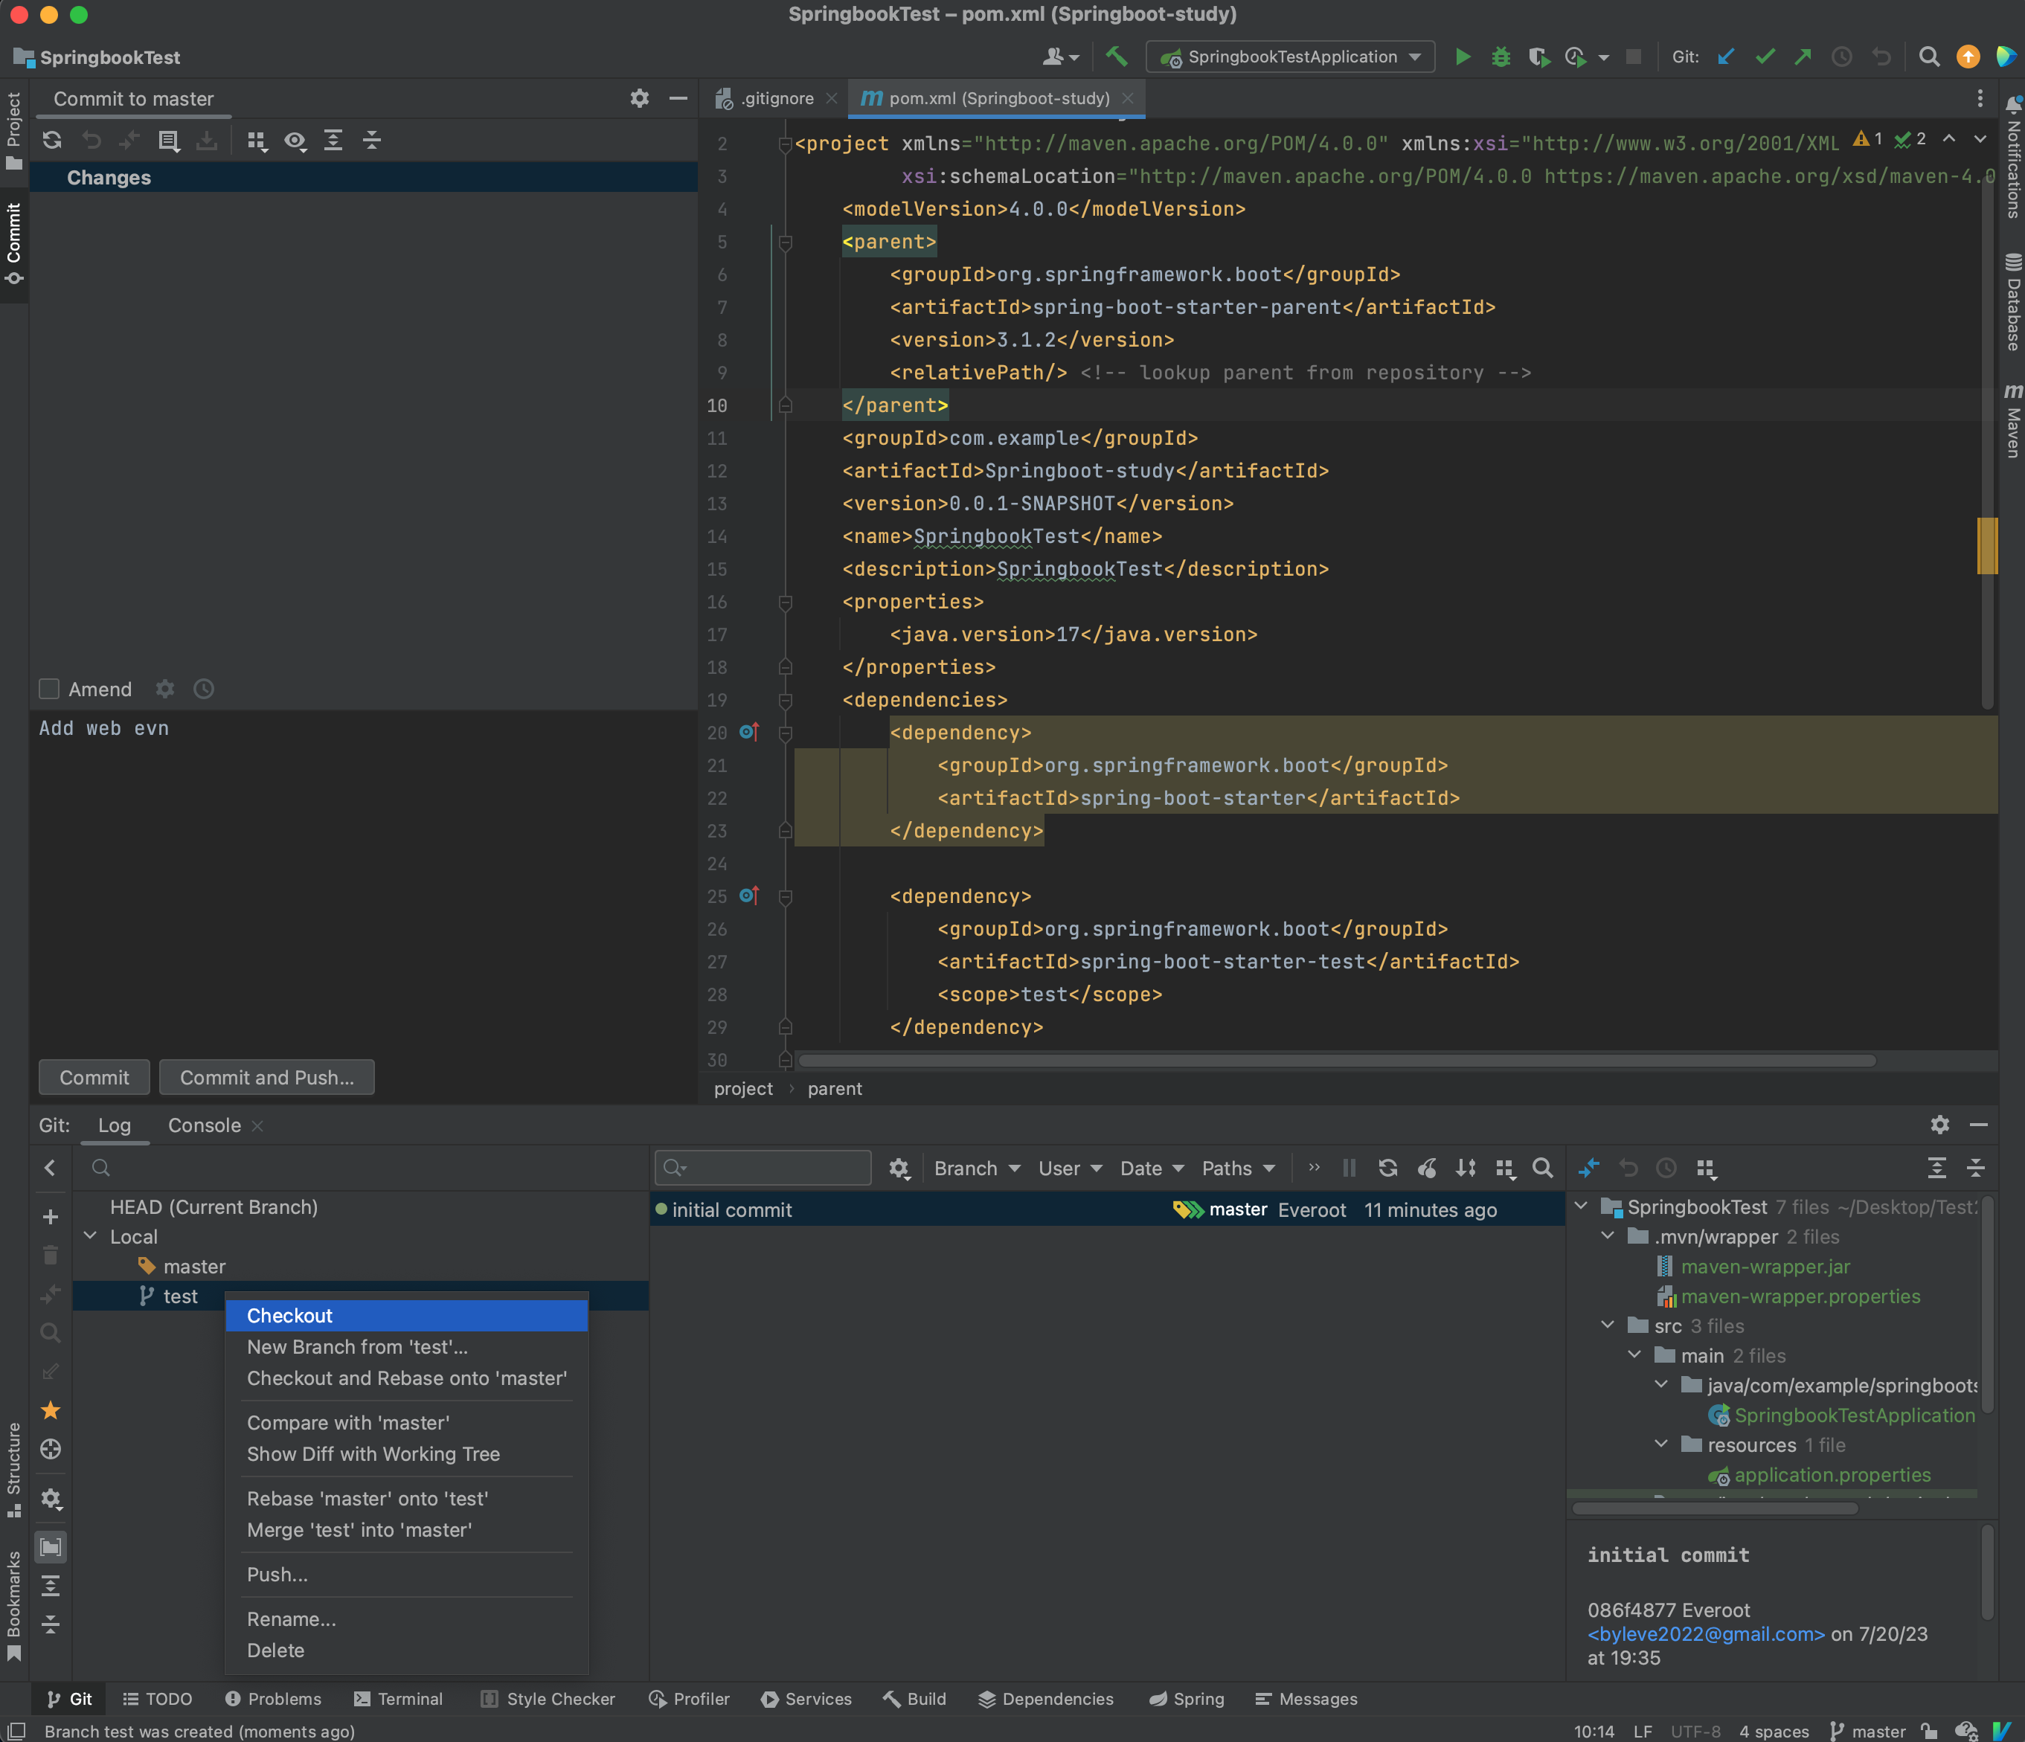Open byleve2022@gmail.com email link
Image resolution: width=2025 pixels, height=1742 pixels.
[x=1705, y=1635]
